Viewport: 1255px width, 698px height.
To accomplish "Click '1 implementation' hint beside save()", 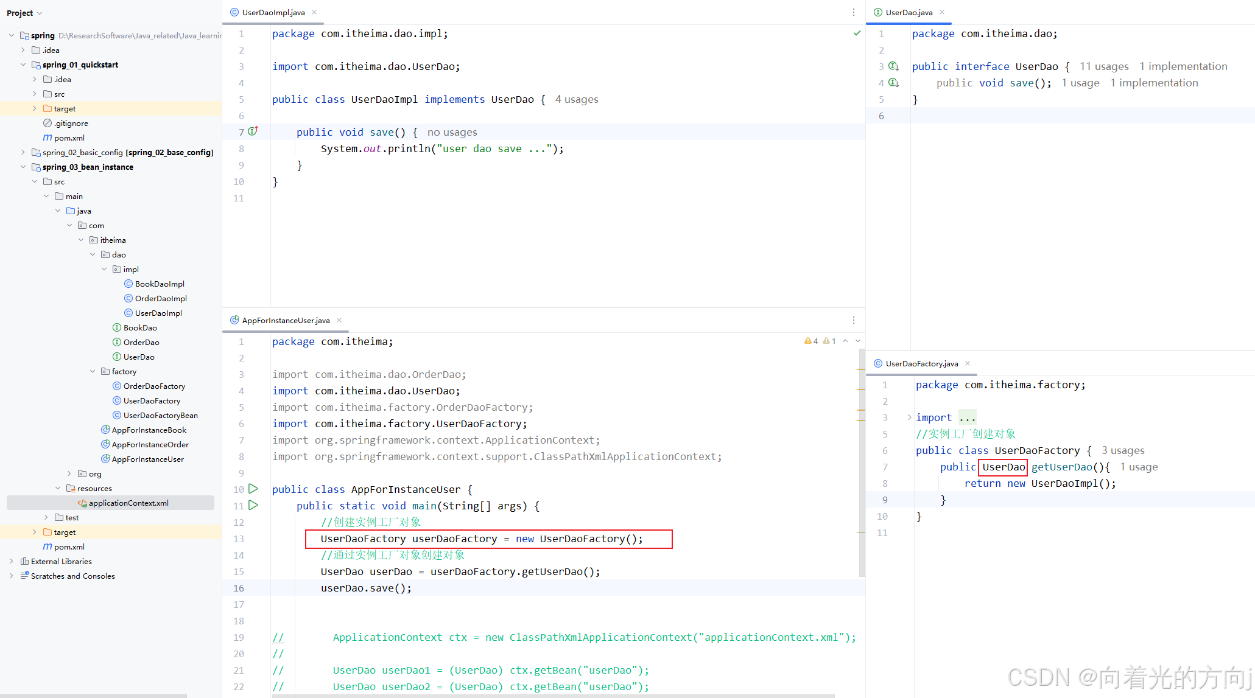I will pos(1153,83).
